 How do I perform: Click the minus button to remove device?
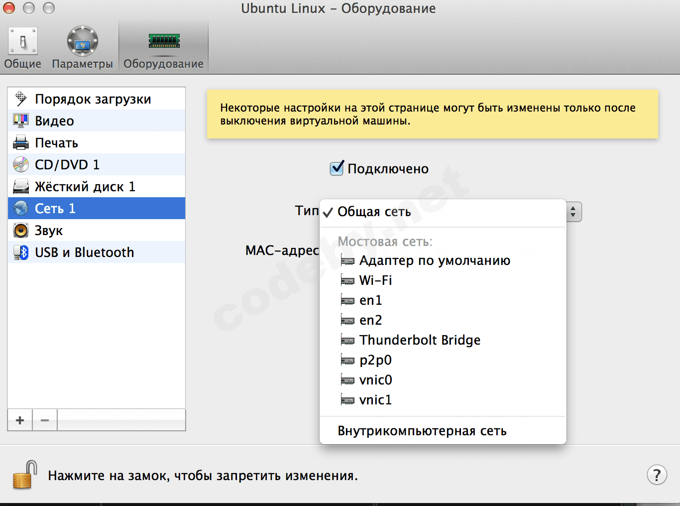(45, 420)
